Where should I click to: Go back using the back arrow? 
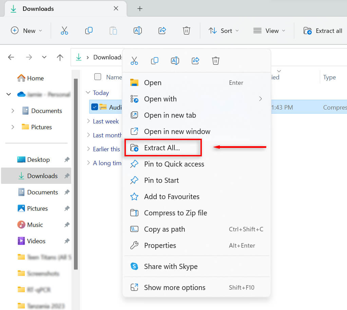pyautogui.click(x=11, y=57)
